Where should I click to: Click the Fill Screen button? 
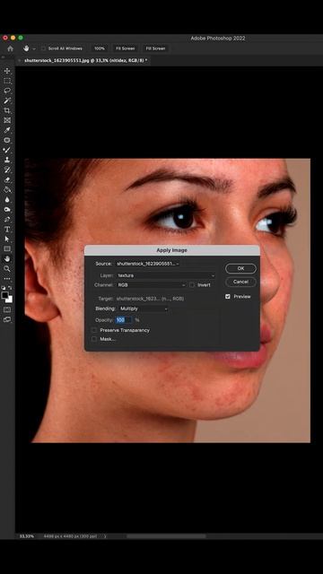pos(155,48)
